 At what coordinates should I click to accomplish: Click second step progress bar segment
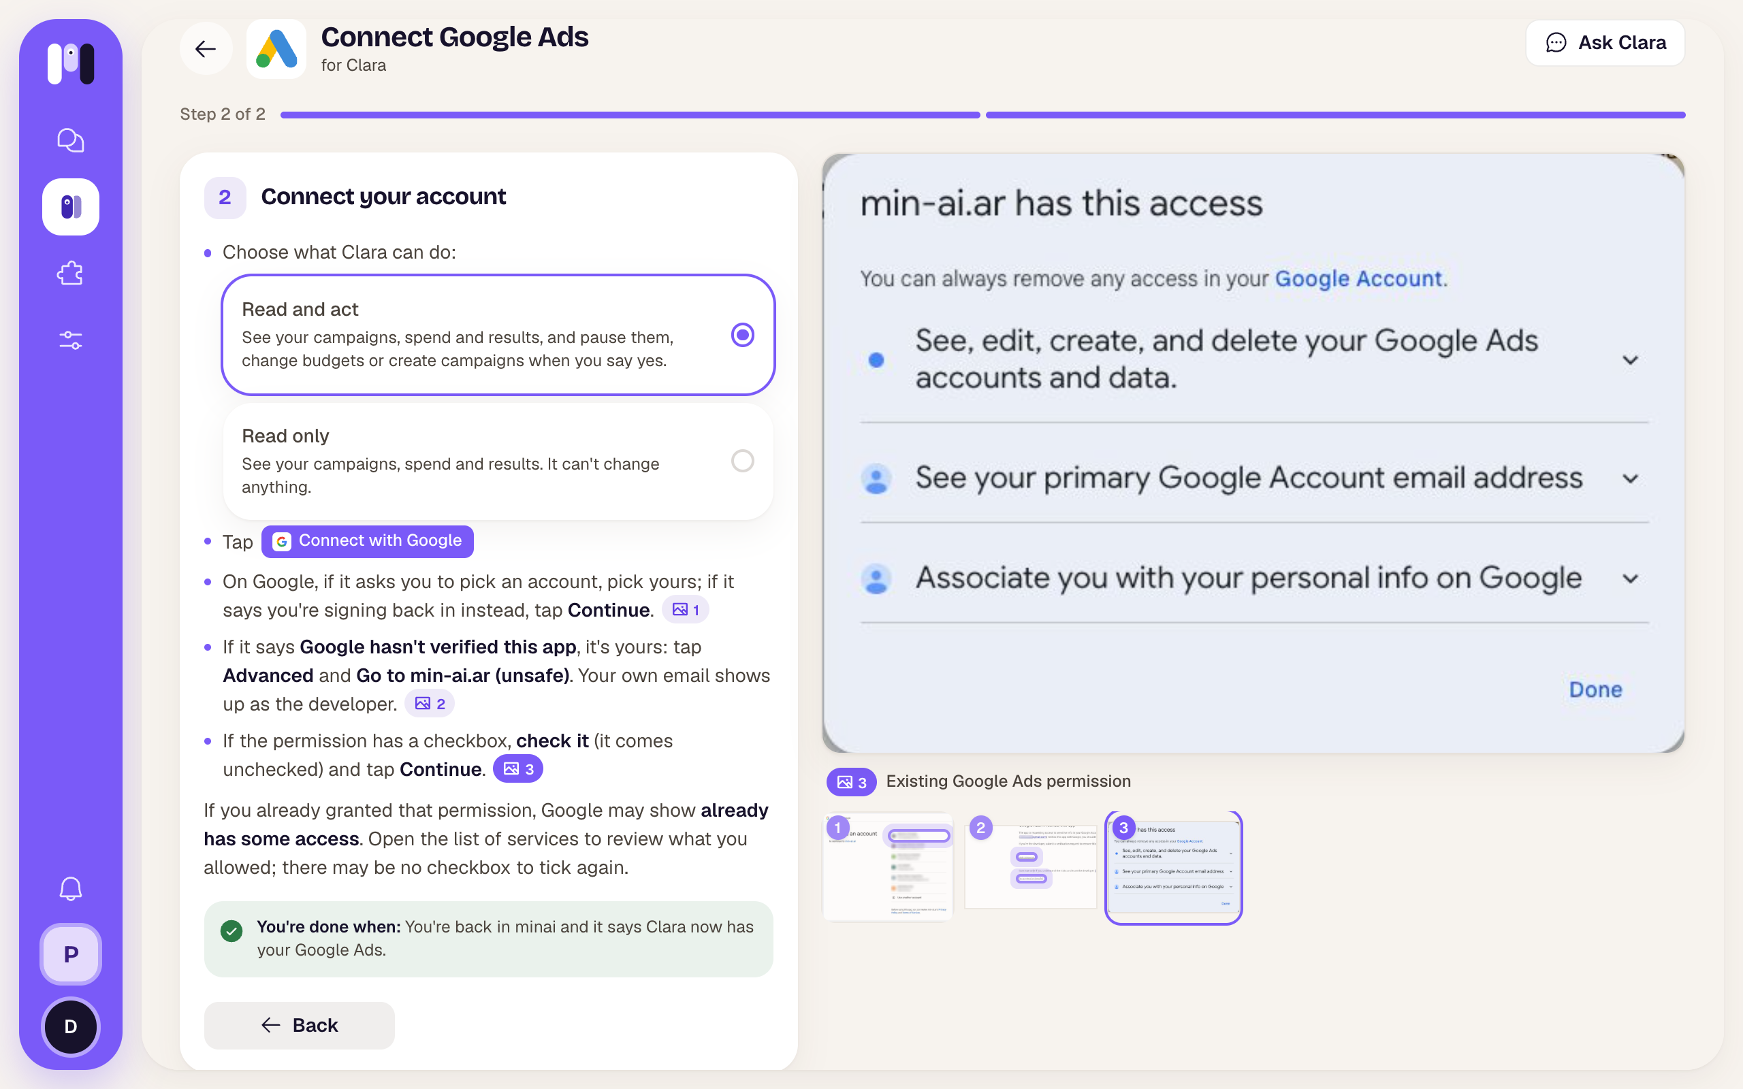[x=1334, y=114]
